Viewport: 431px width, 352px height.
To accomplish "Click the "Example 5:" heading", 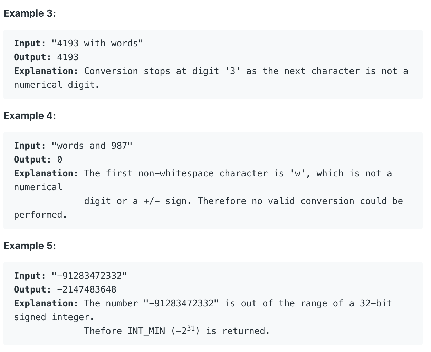I will point(30,246).
